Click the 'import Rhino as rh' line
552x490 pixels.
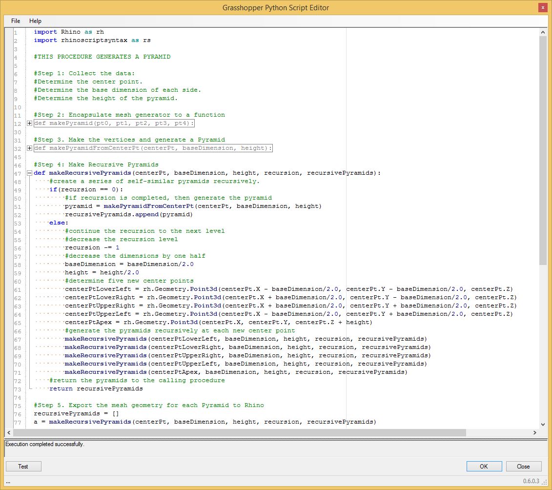pyautogui.click(x=69, y=32)
